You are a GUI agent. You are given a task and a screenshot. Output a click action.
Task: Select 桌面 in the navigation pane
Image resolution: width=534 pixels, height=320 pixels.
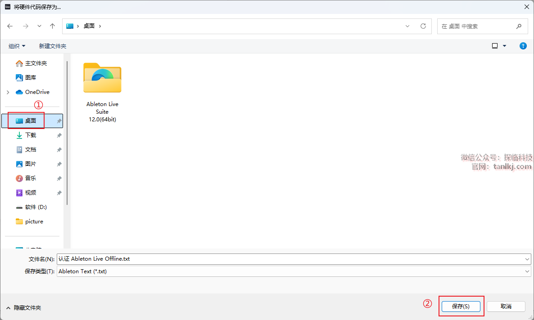pyautogui.click(x=31, y=121)
